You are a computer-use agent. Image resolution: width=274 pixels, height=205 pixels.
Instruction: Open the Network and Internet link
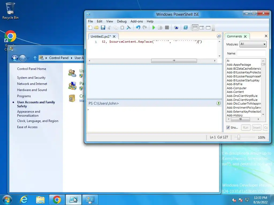point(32,84)
